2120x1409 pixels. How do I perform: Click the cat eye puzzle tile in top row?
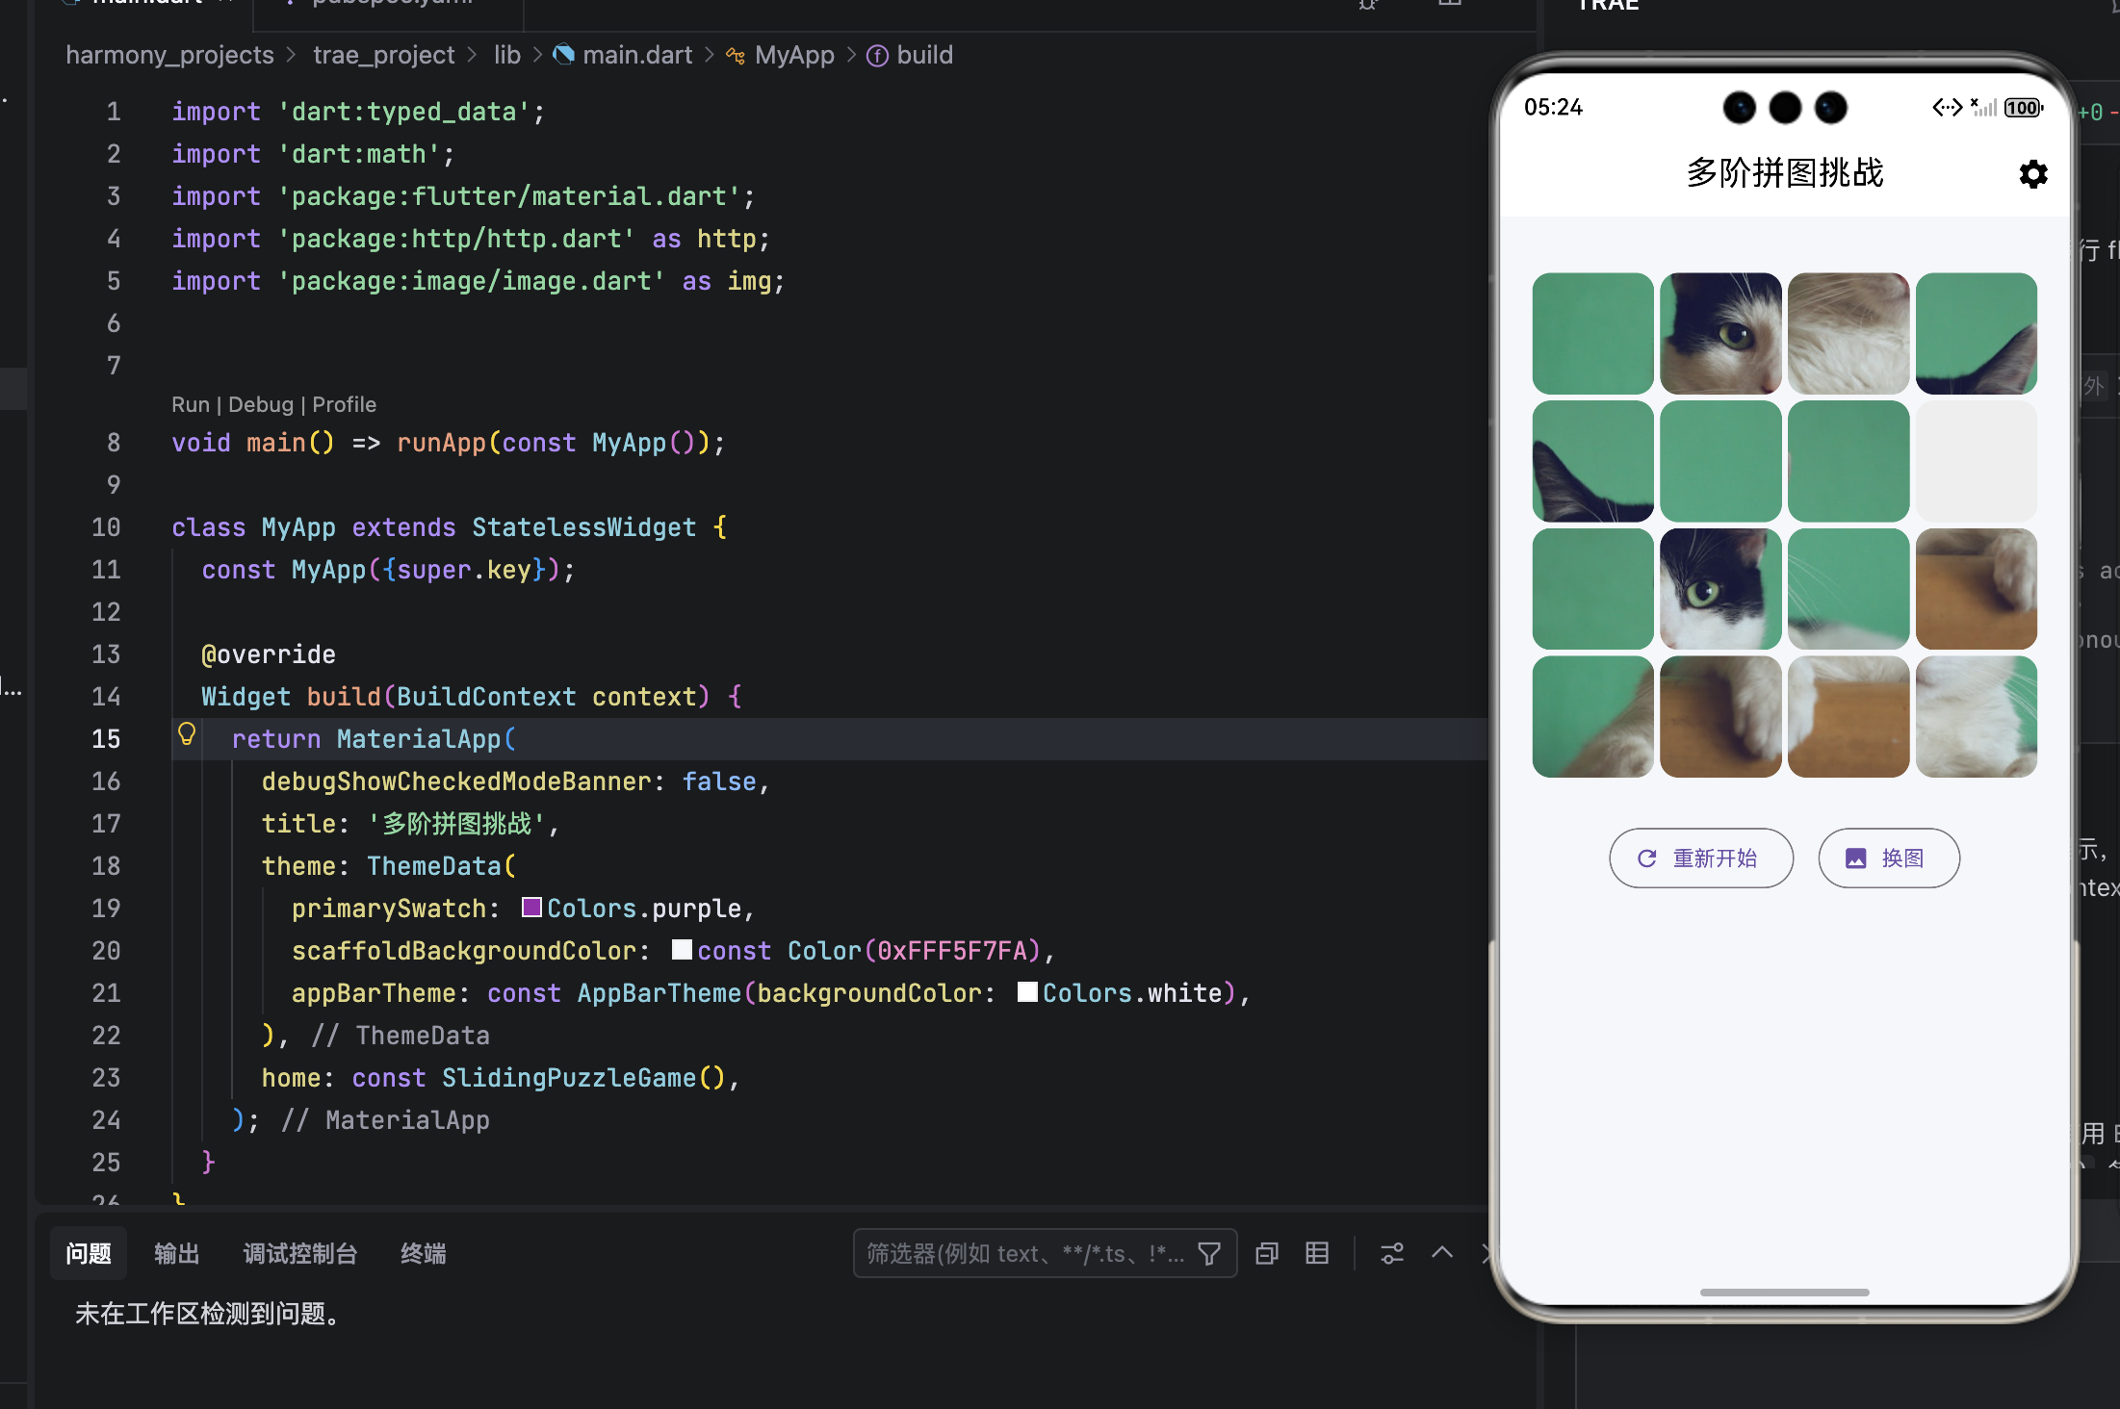point(1719,333)
